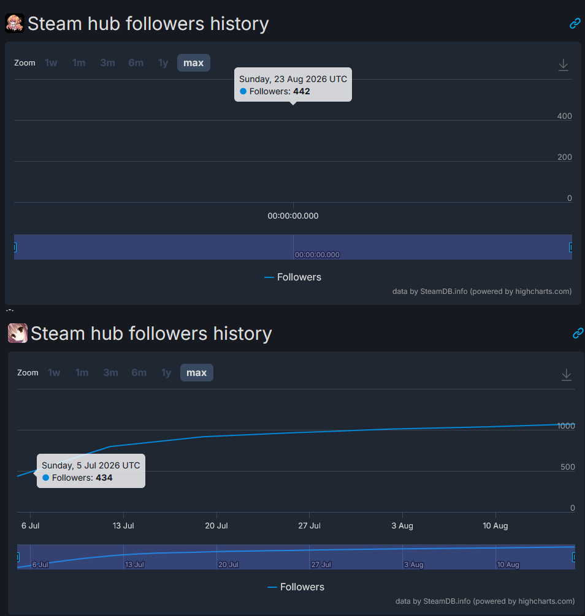The height and width of the screenshot is (616, 585).
Task: Grab right navigator handle of bottom chart
Action: (573, 557)
